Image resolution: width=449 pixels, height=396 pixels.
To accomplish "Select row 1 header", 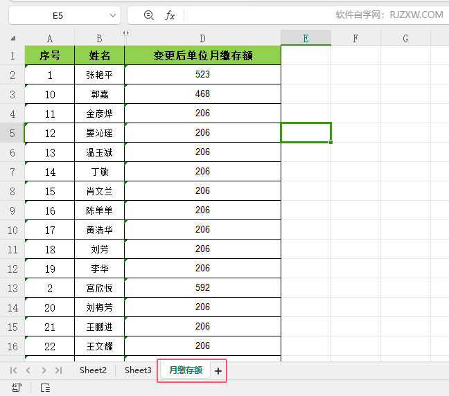I will coord(12,55).
